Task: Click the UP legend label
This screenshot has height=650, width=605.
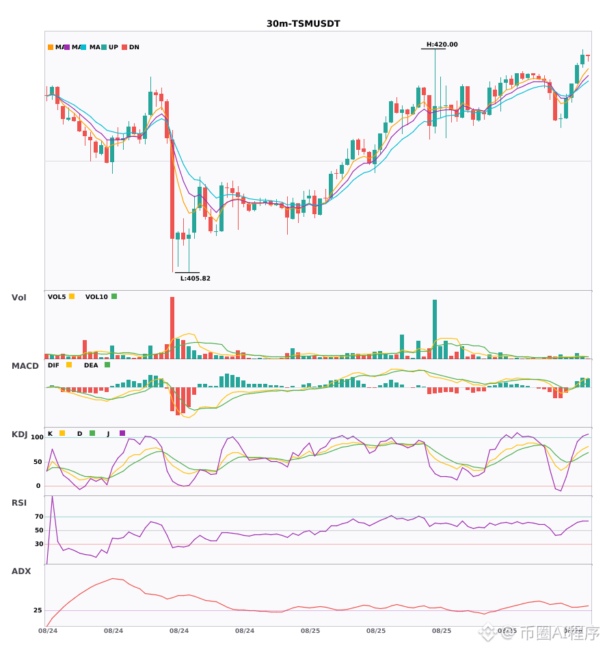Action: [x=113, y=47]
